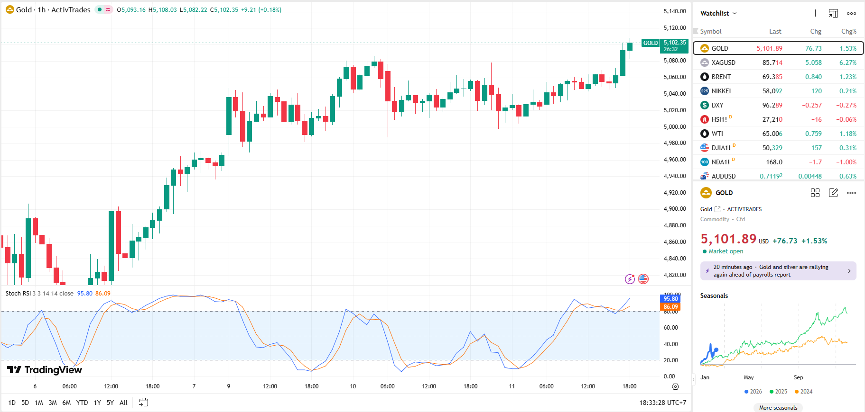
Task: Open chart settings gear at time axis corner
Action: [675, 386]
